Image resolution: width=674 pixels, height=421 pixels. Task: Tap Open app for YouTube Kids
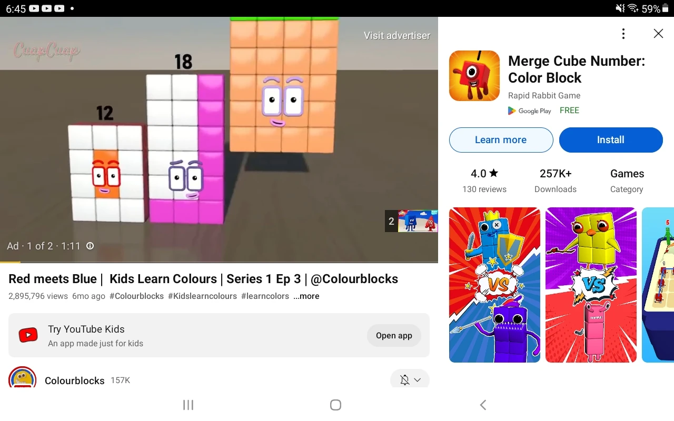394,335
